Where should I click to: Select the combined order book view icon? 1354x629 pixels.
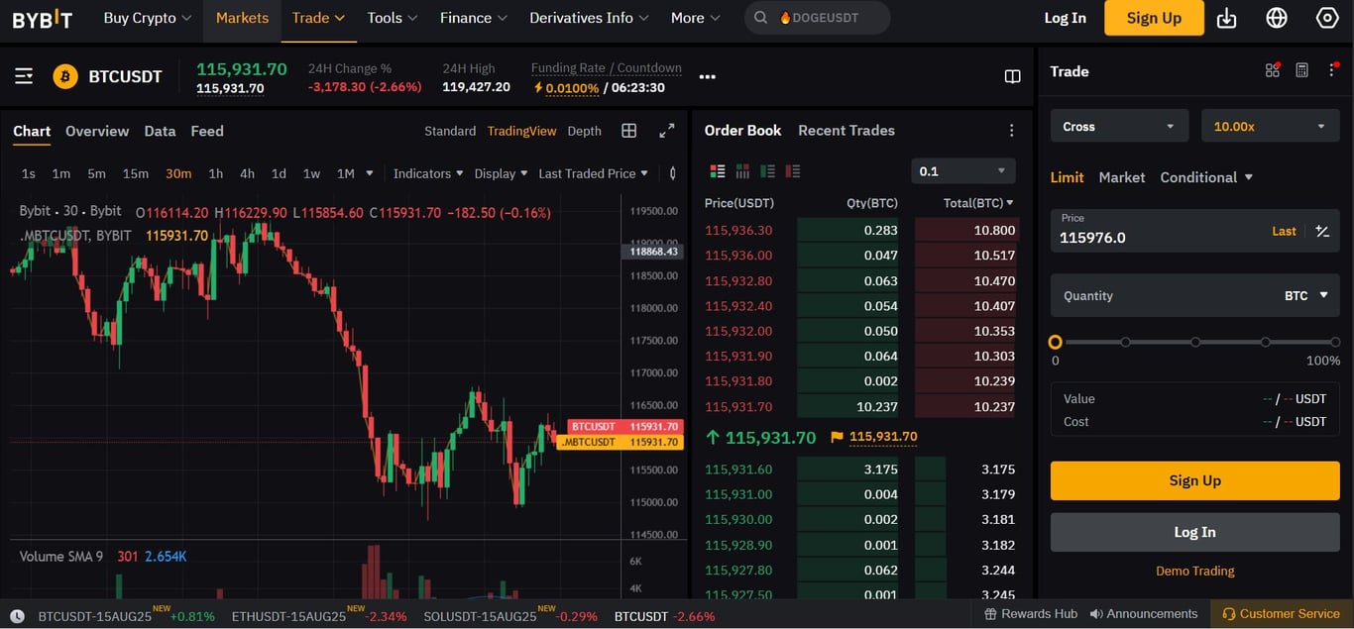[717, 171]
